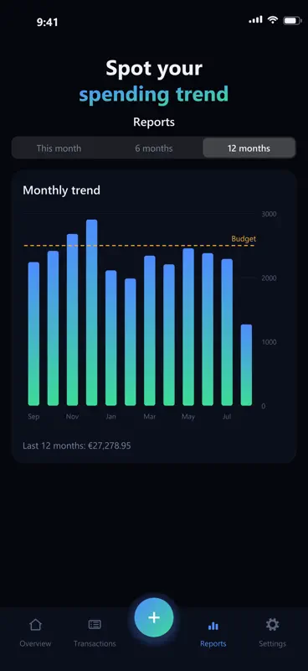This screenshot has width=308, height=671.
Task: Tap the May bar in chart
Action: 188,327
